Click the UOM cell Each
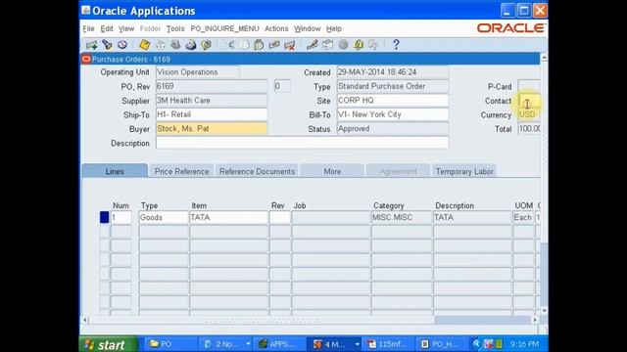Image resolution: width=627 pixels, height=352 pixels. pos(523,217)
